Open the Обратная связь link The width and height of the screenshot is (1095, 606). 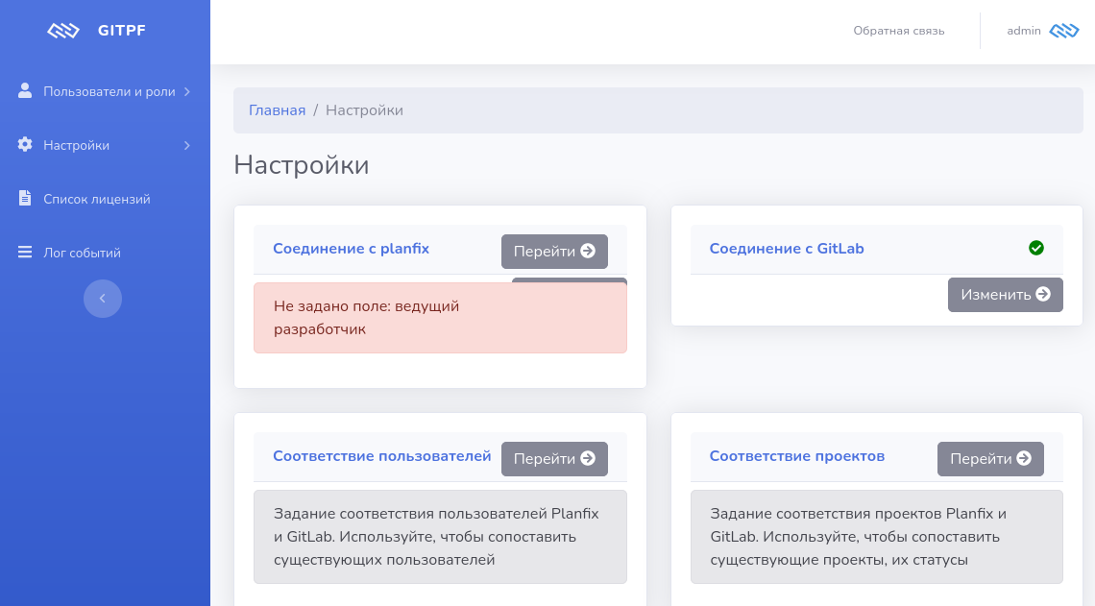(899, 31)
